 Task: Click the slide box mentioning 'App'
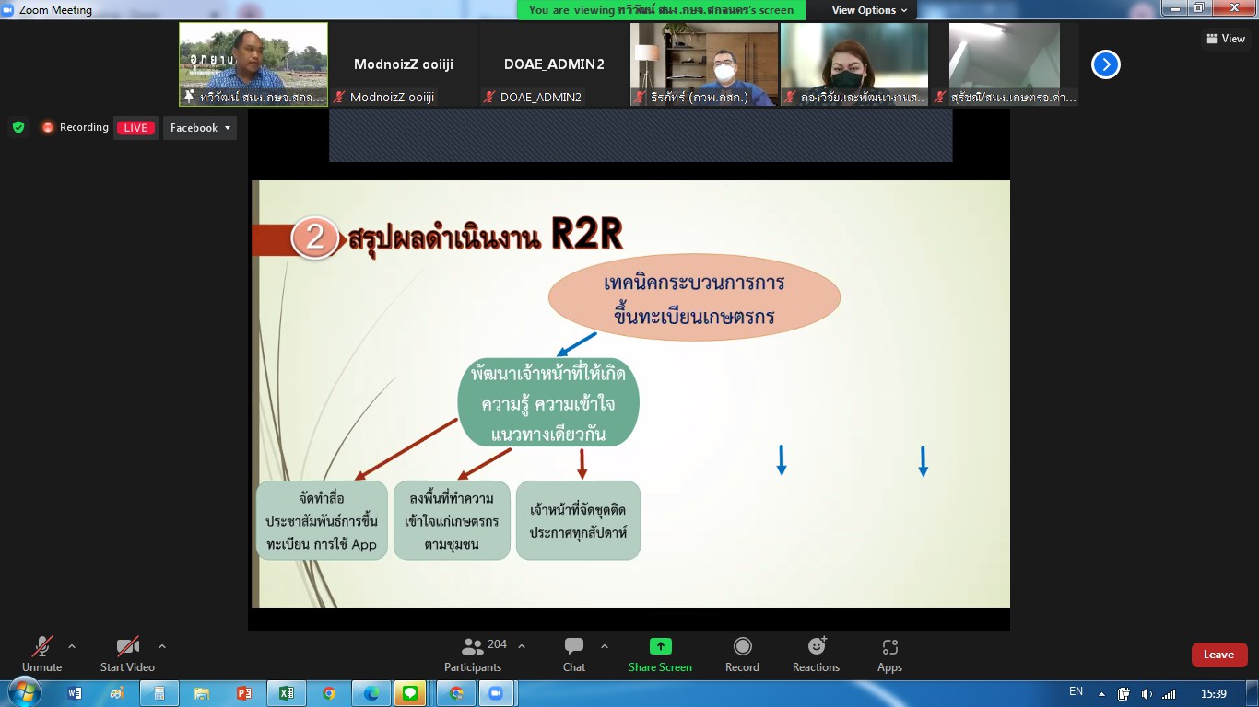[x=322, y=520]
